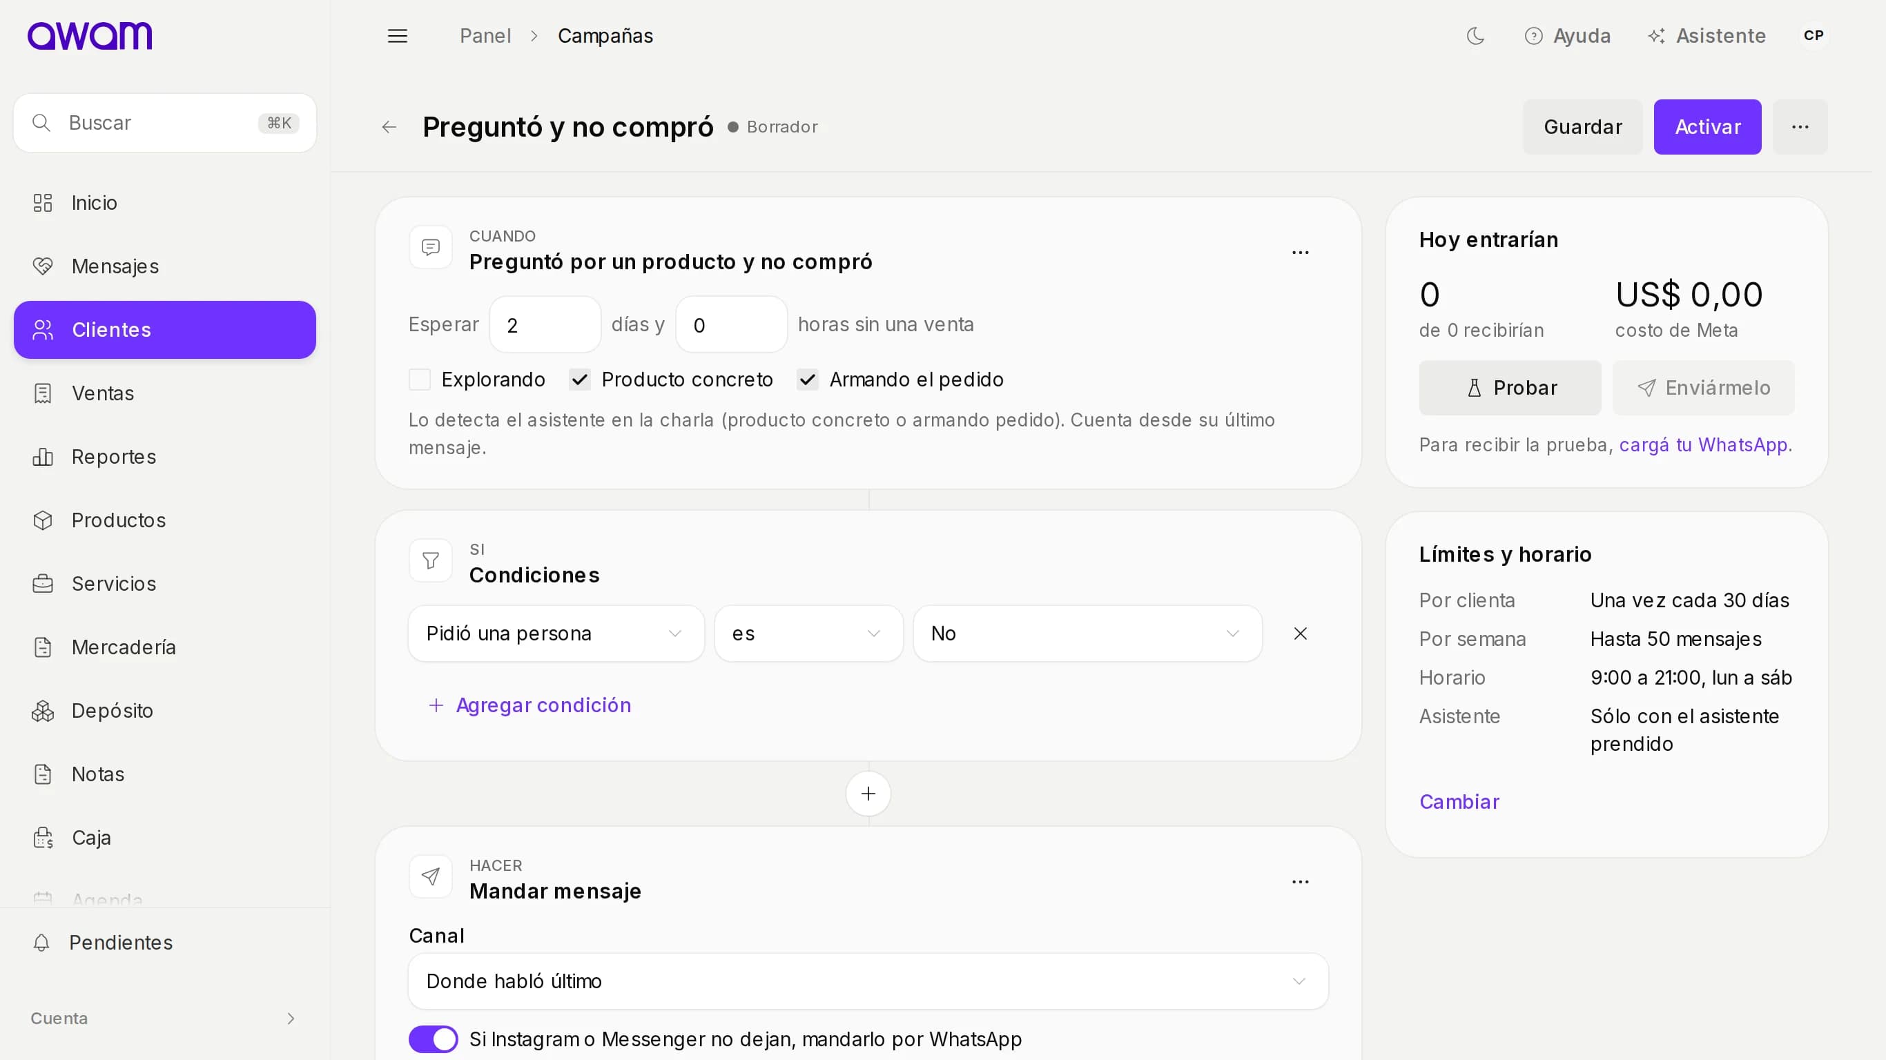Screen dimensions: 1886x1060
Task: Click the Probar button
Action: [1510, 388]
